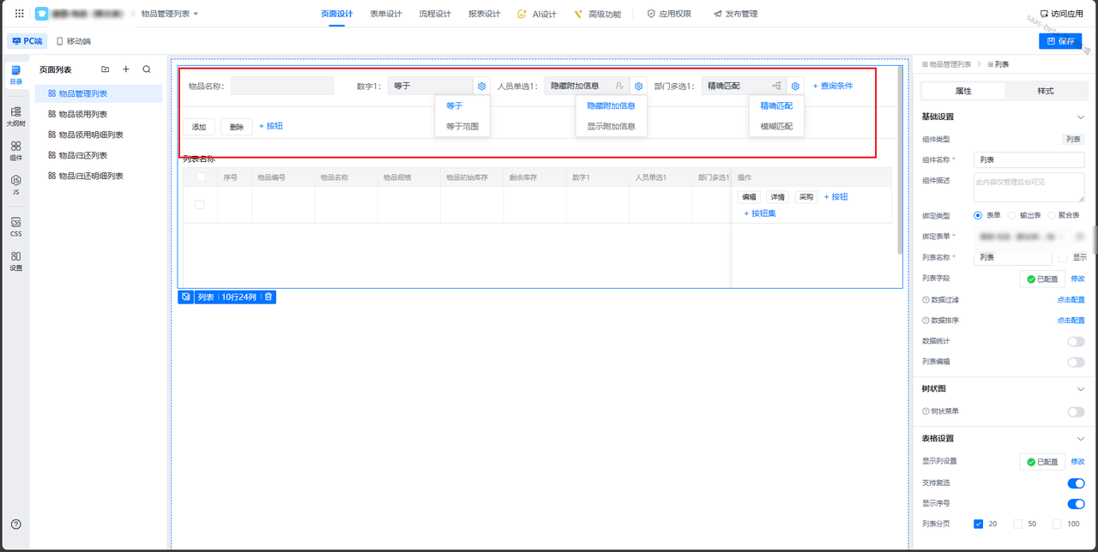This screenshot has width=1098, height=552.
Task: Disable the 支持复选 switch
Action: [1075, 483]
